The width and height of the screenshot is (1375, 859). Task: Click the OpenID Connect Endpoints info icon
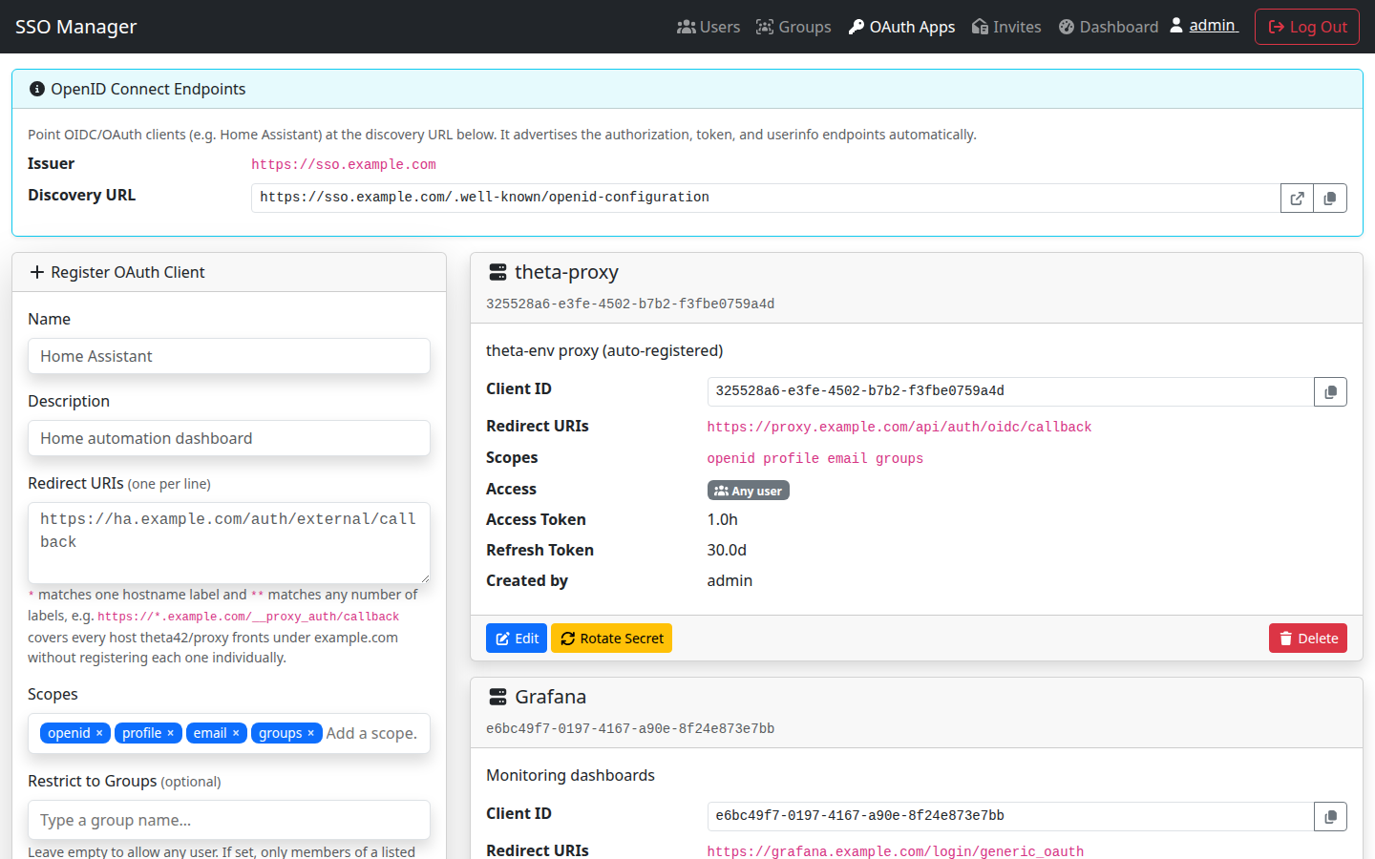tap(37, 89)
